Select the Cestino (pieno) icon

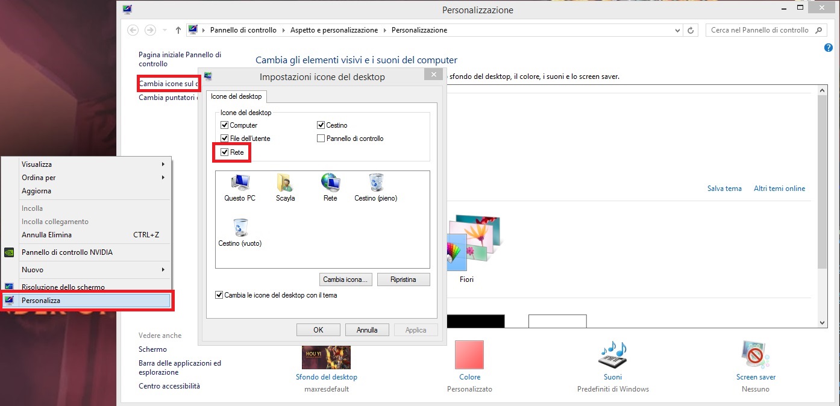tap(376, 183)
